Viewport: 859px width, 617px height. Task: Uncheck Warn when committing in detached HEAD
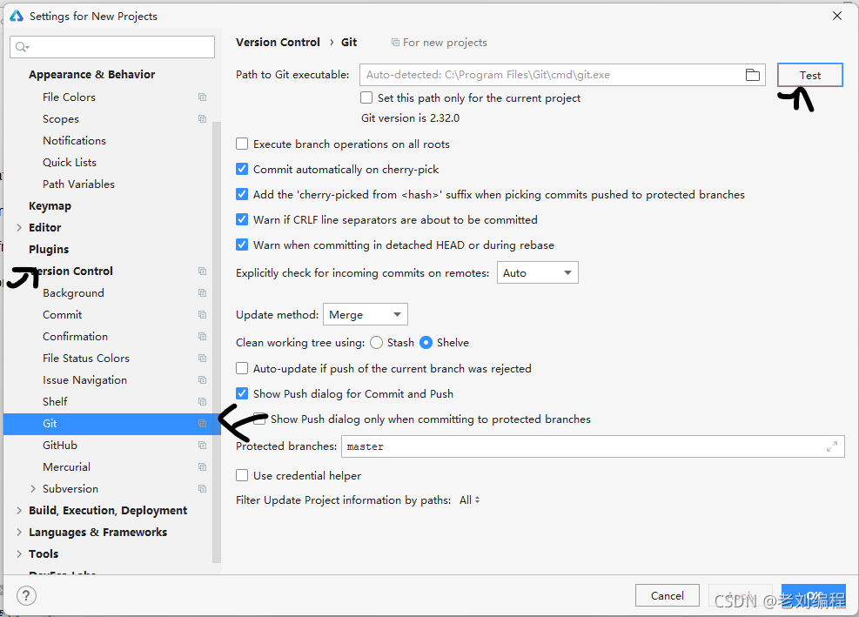pos(242,245)
